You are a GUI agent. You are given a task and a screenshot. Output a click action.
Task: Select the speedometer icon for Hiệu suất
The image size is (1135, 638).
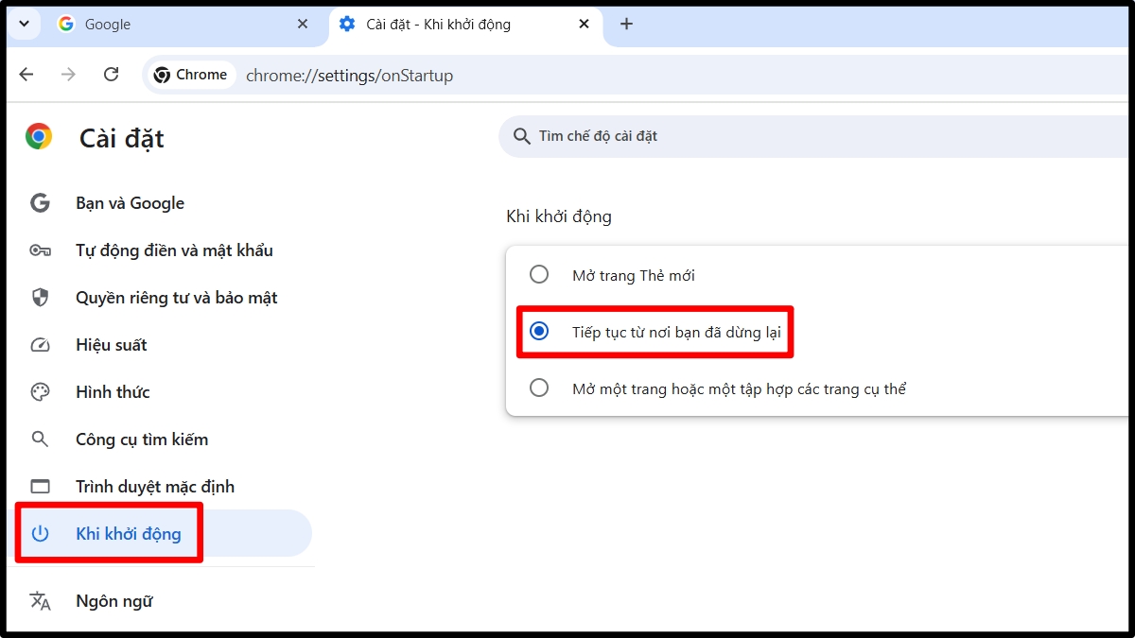39,344
